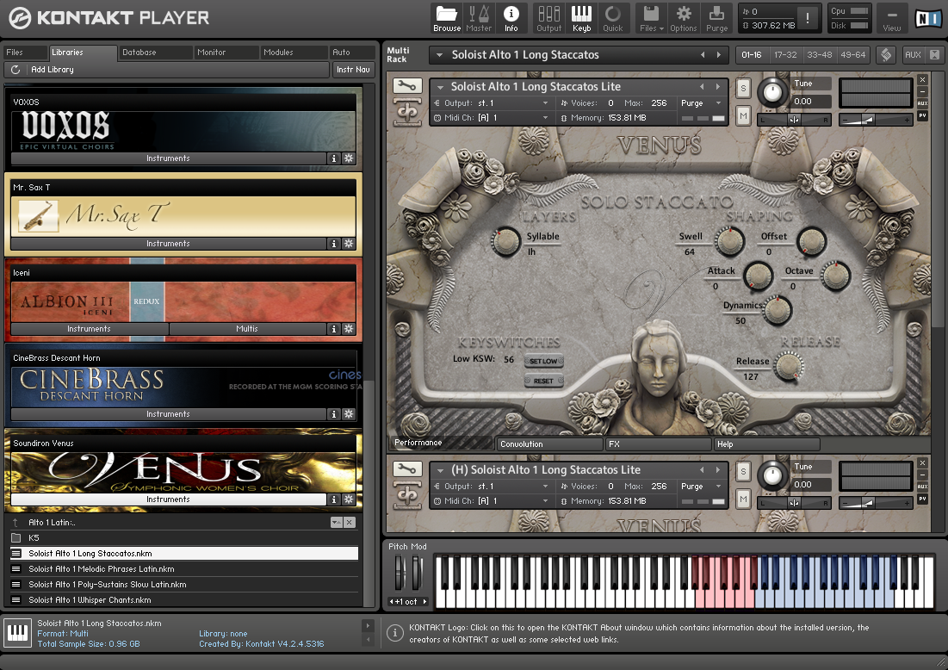
Task: Mute the first Soloist Alto instrument
Action: click(744, 115)
